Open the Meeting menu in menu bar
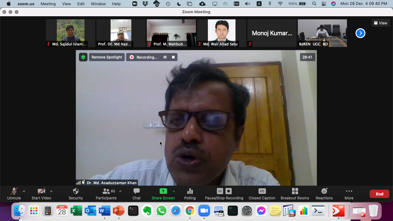The width and height of the screenshot is (393, 221). (48, 4)
